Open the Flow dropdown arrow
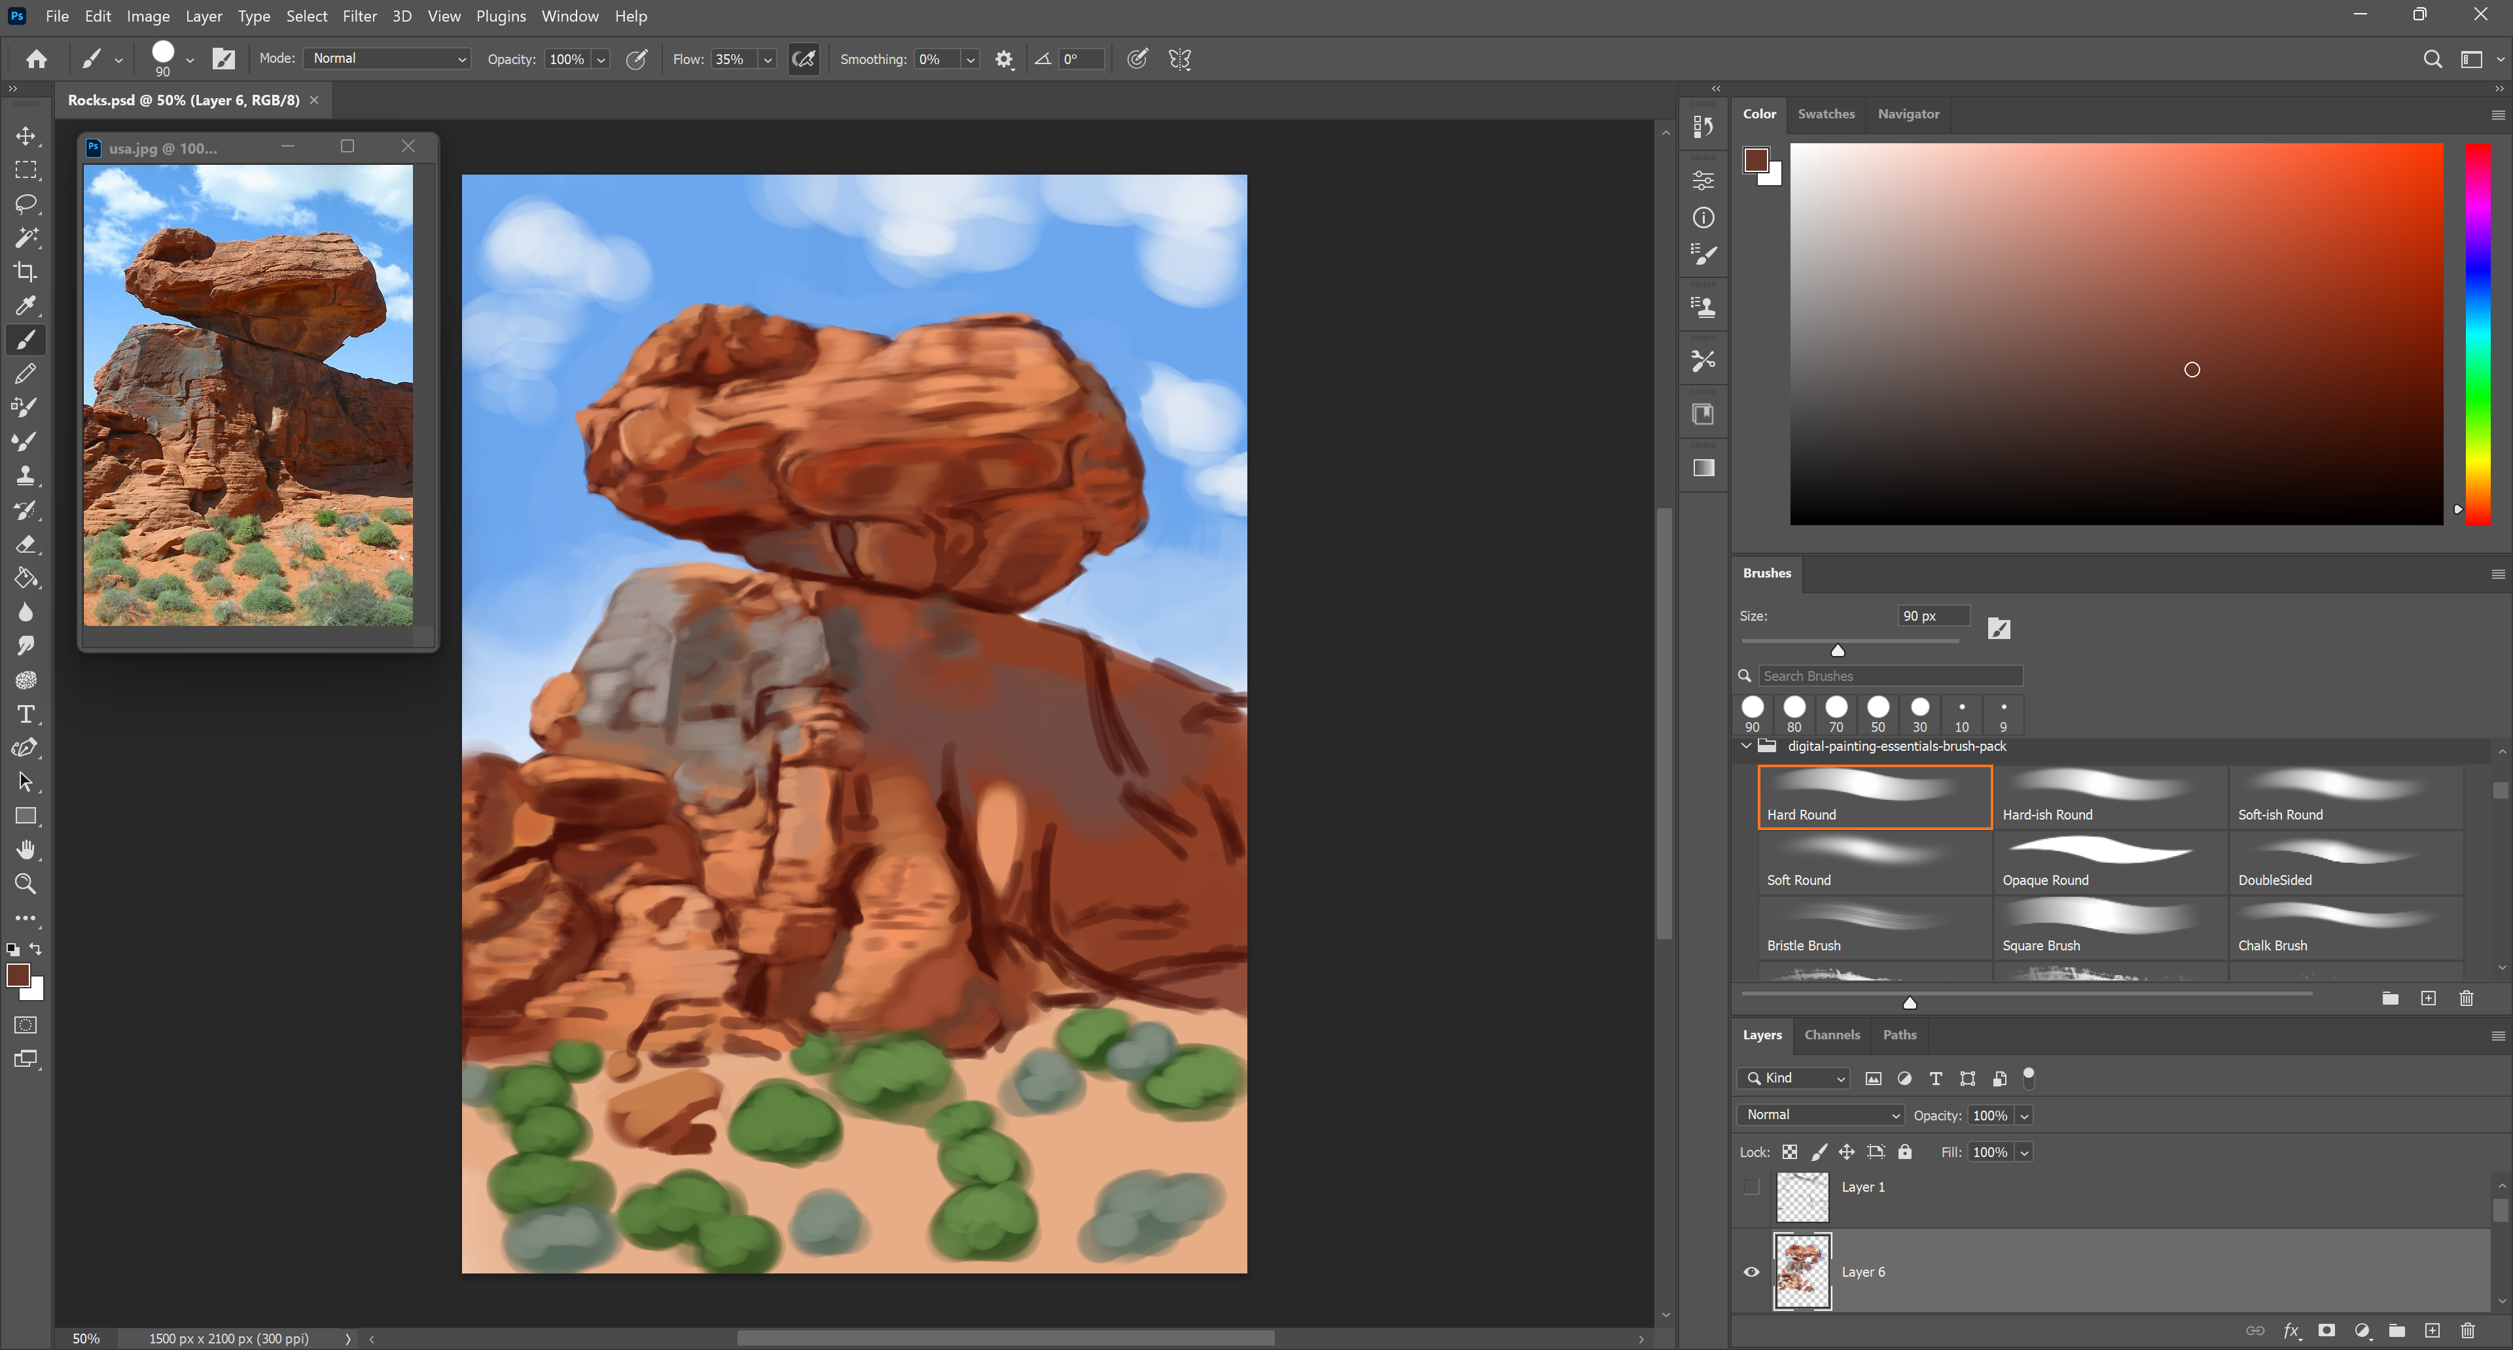The height and width of the screenshot is (1350, 2513). pyautogui.click(x=768, y=60)
